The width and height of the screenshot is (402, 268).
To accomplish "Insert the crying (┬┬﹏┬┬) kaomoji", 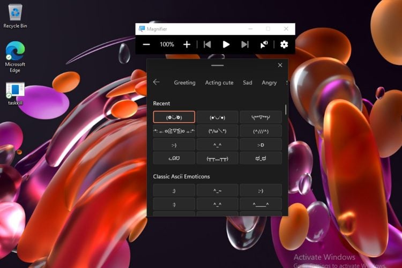I will 218,159.
